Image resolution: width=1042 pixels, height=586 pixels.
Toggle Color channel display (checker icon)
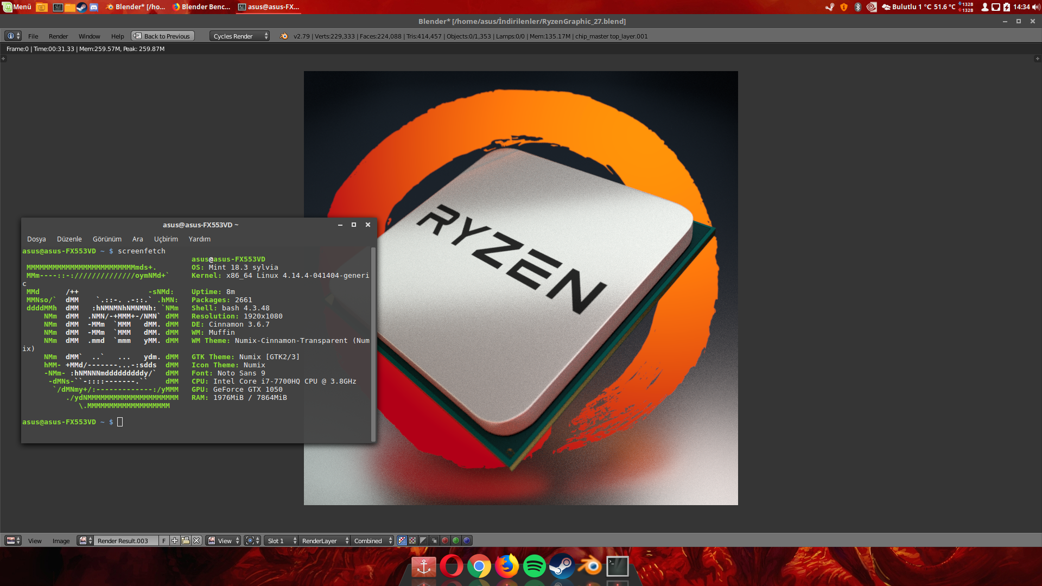[412, 540]
